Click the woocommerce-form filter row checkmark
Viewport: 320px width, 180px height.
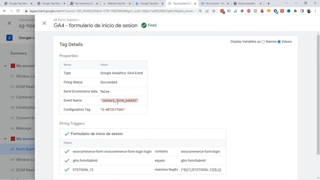coord(67,152)
